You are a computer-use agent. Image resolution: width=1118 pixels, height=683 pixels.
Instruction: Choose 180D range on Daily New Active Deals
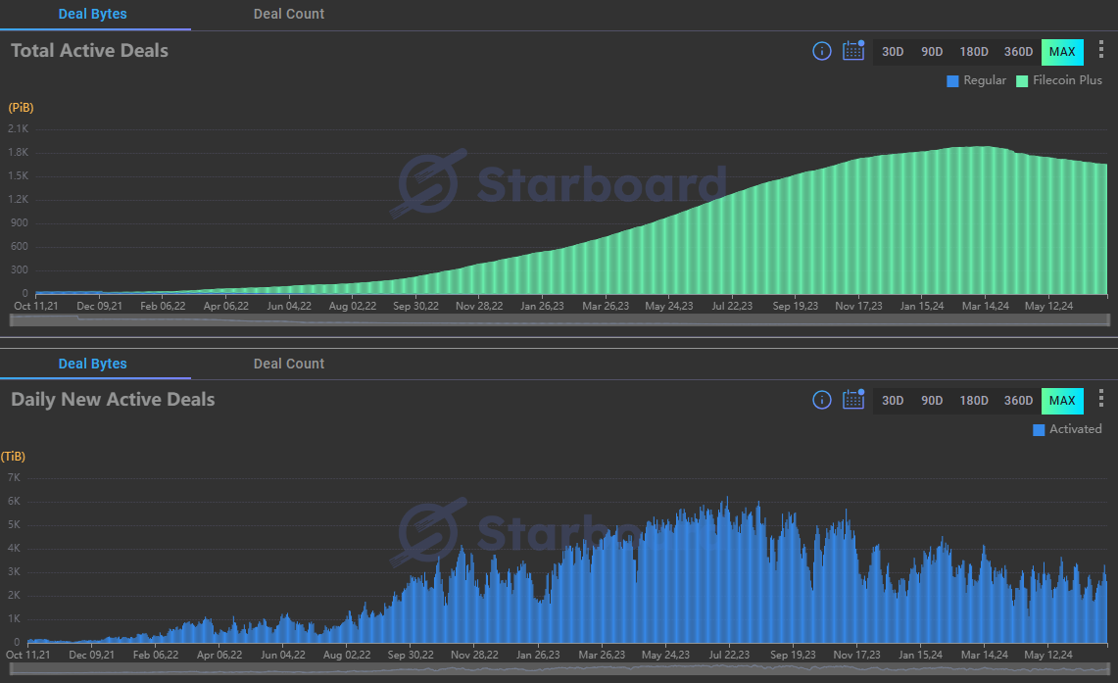974,401
